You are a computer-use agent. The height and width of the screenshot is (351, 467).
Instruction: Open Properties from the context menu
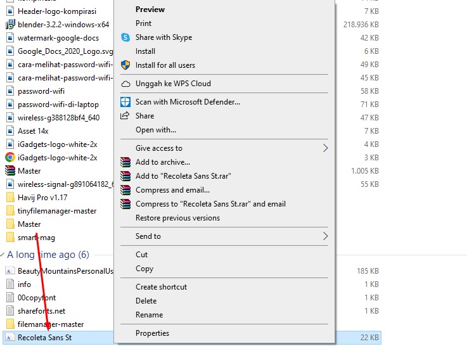tap(152, 333)
